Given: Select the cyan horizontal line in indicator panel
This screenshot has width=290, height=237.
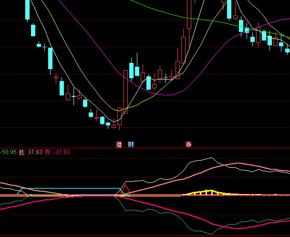Looking at the screenshot, I should [72, 188].
